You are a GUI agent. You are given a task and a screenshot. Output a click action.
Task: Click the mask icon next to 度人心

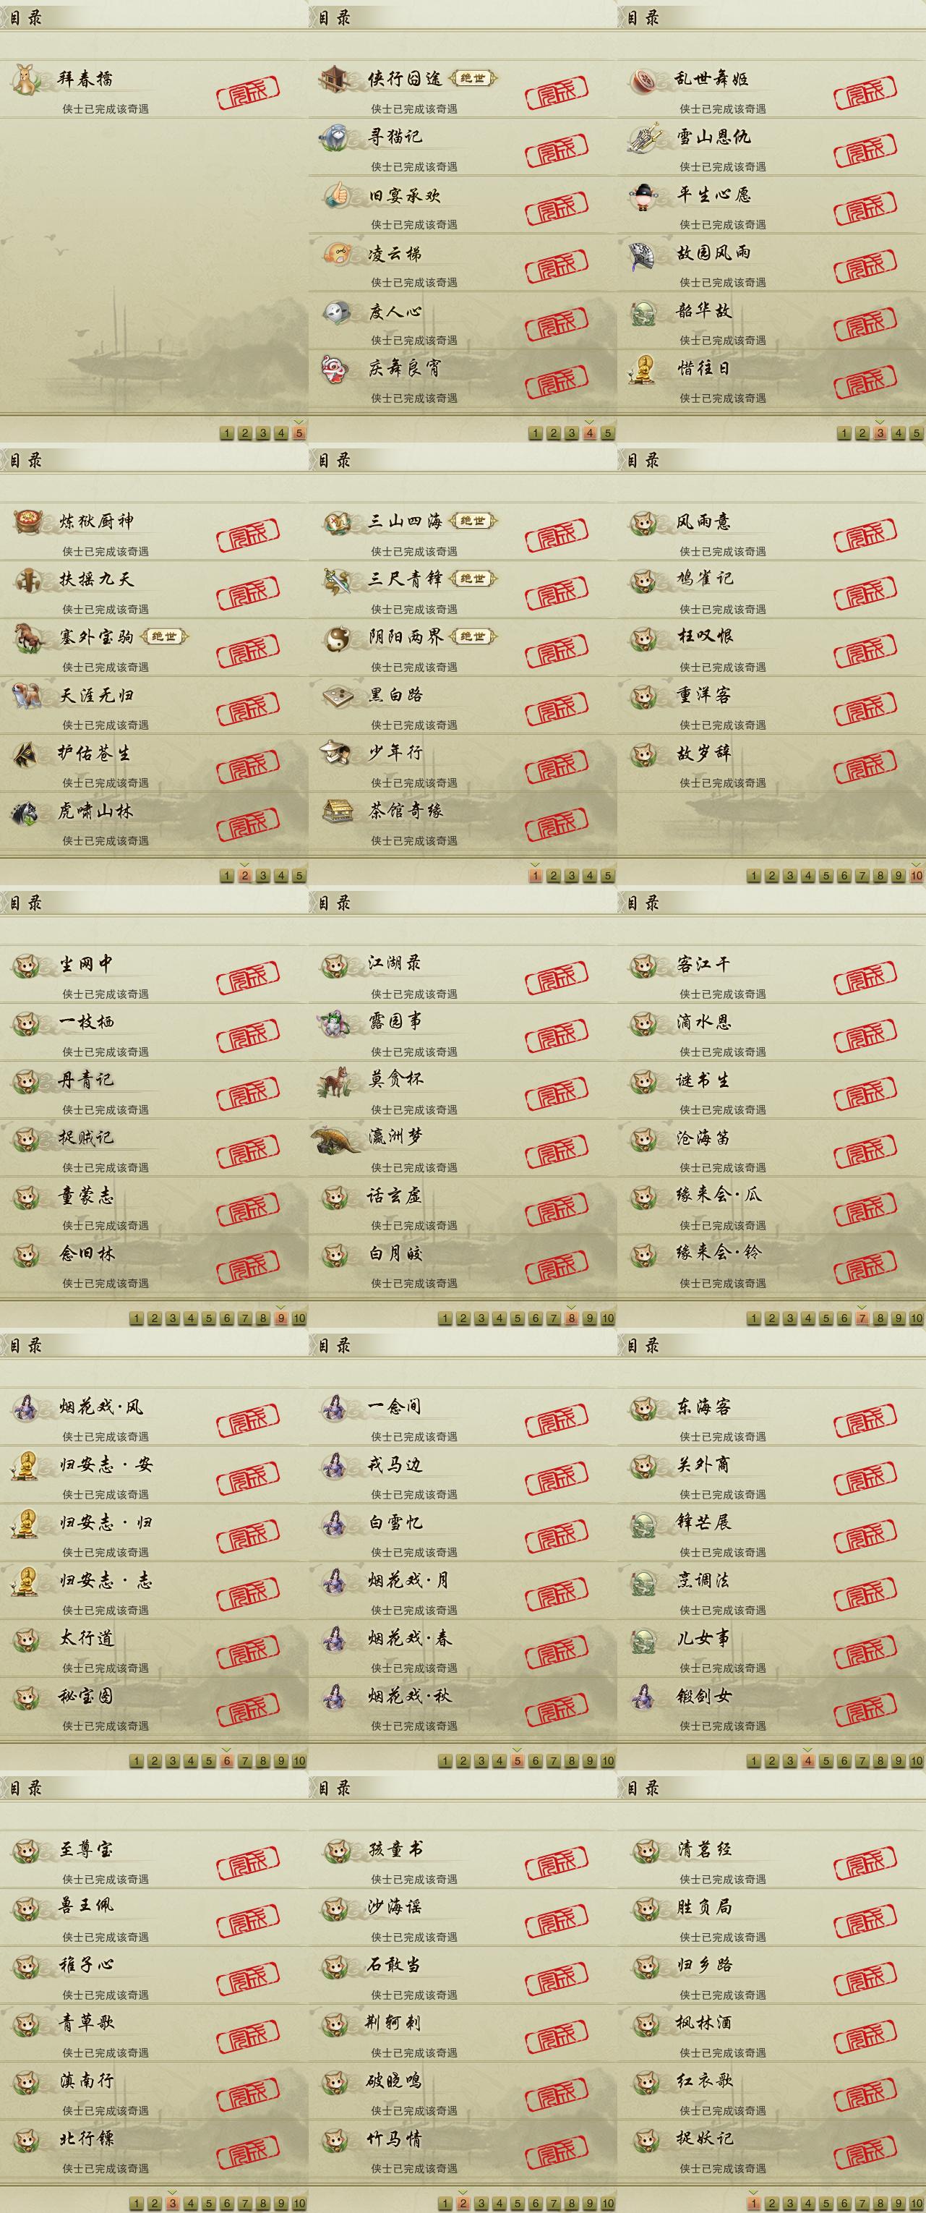(x=335, y=311)
